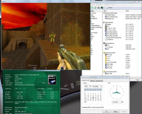Click the thermometer icon of Hőmérsékletek section
This screenshot has width=142, height=114.
tap(104, 23)
